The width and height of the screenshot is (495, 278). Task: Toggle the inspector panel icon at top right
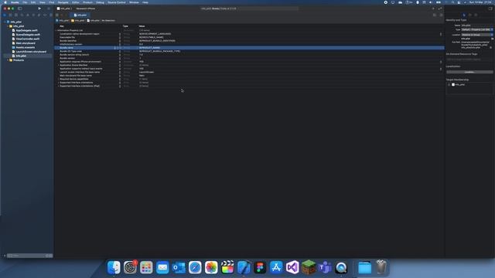click(x=490, y=8)
